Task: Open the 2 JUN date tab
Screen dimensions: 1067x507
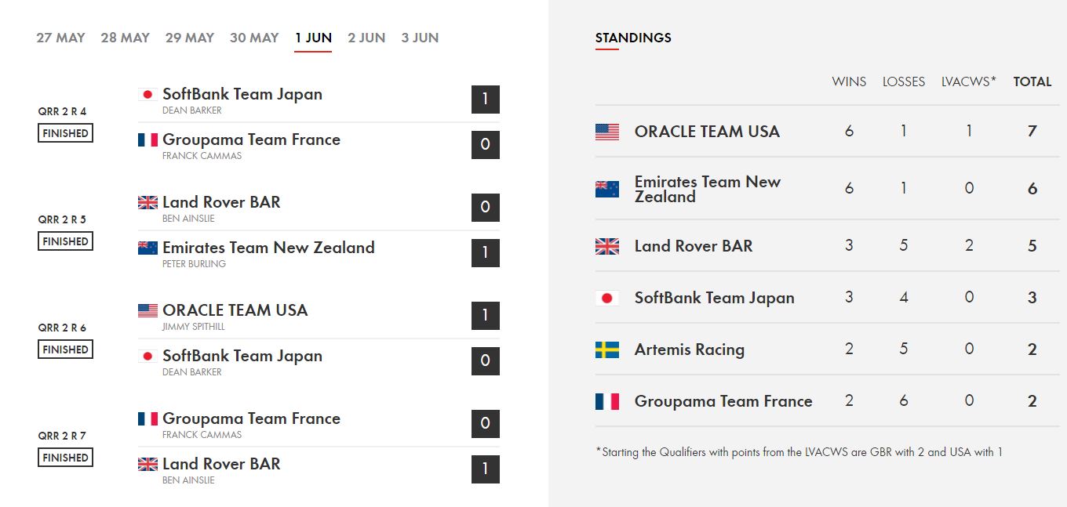Action: 366,38
